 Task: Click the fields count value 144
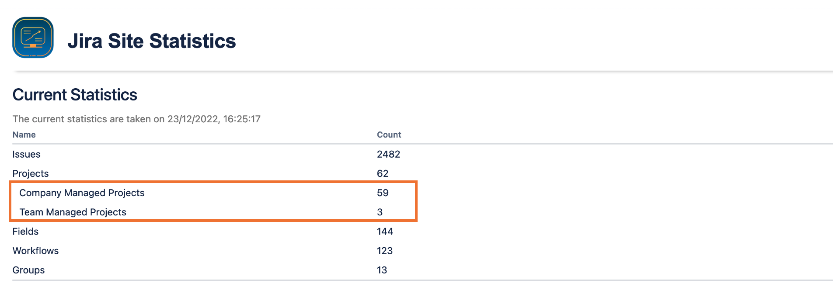(385, 231)
